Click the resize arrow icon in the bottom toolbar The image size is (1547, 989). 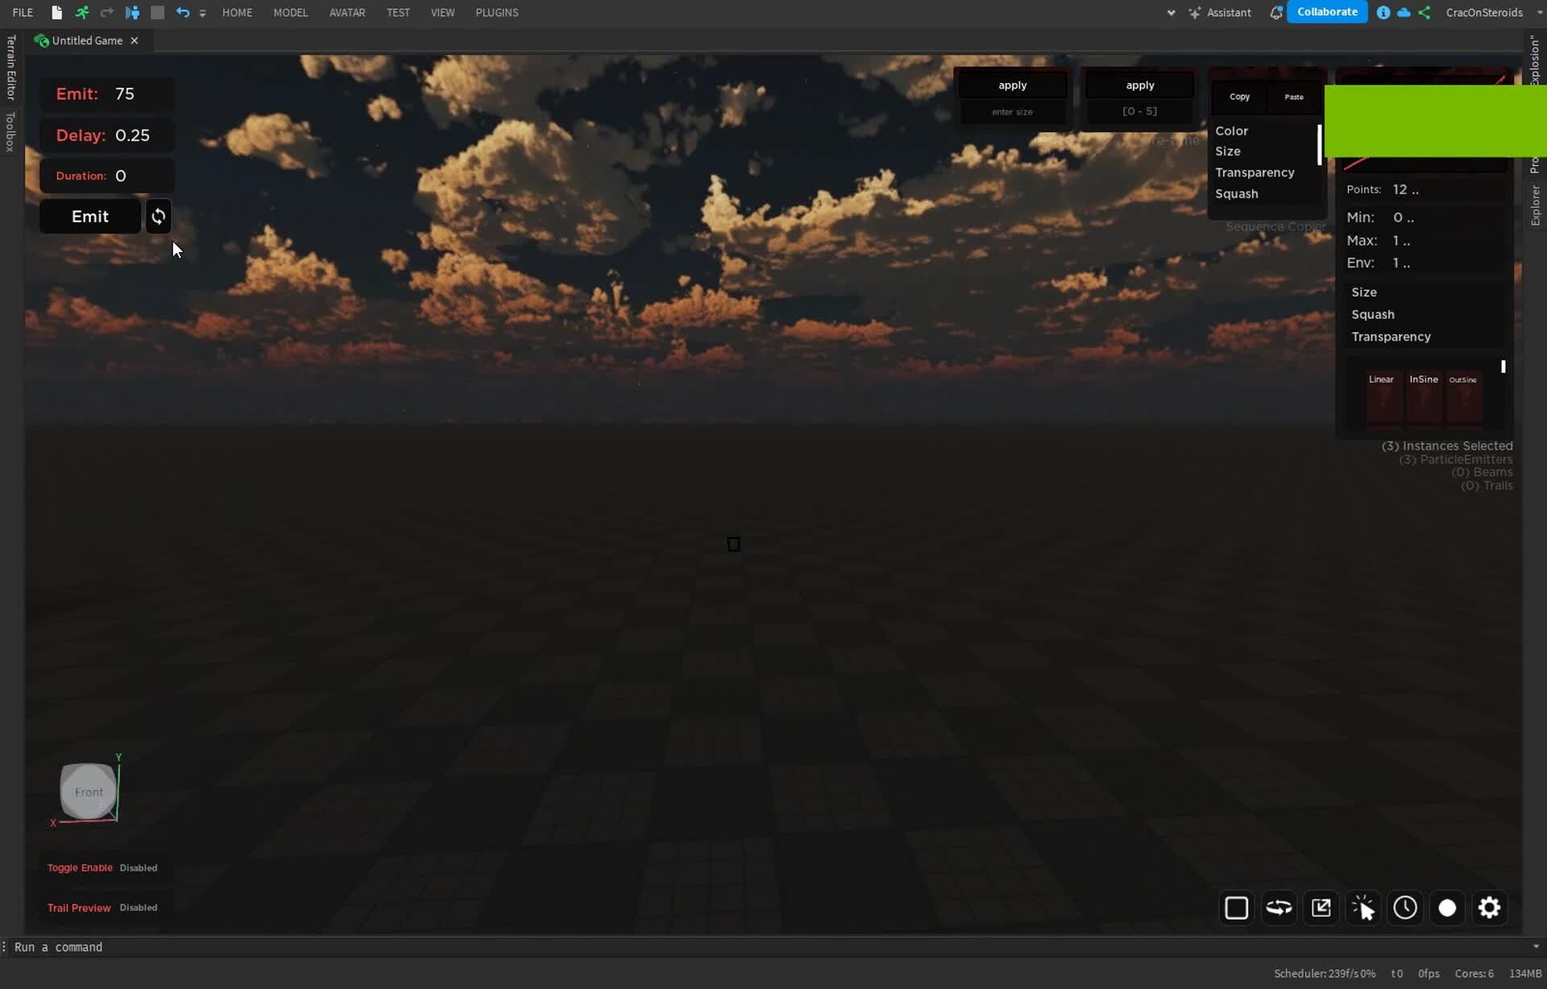1321,908
